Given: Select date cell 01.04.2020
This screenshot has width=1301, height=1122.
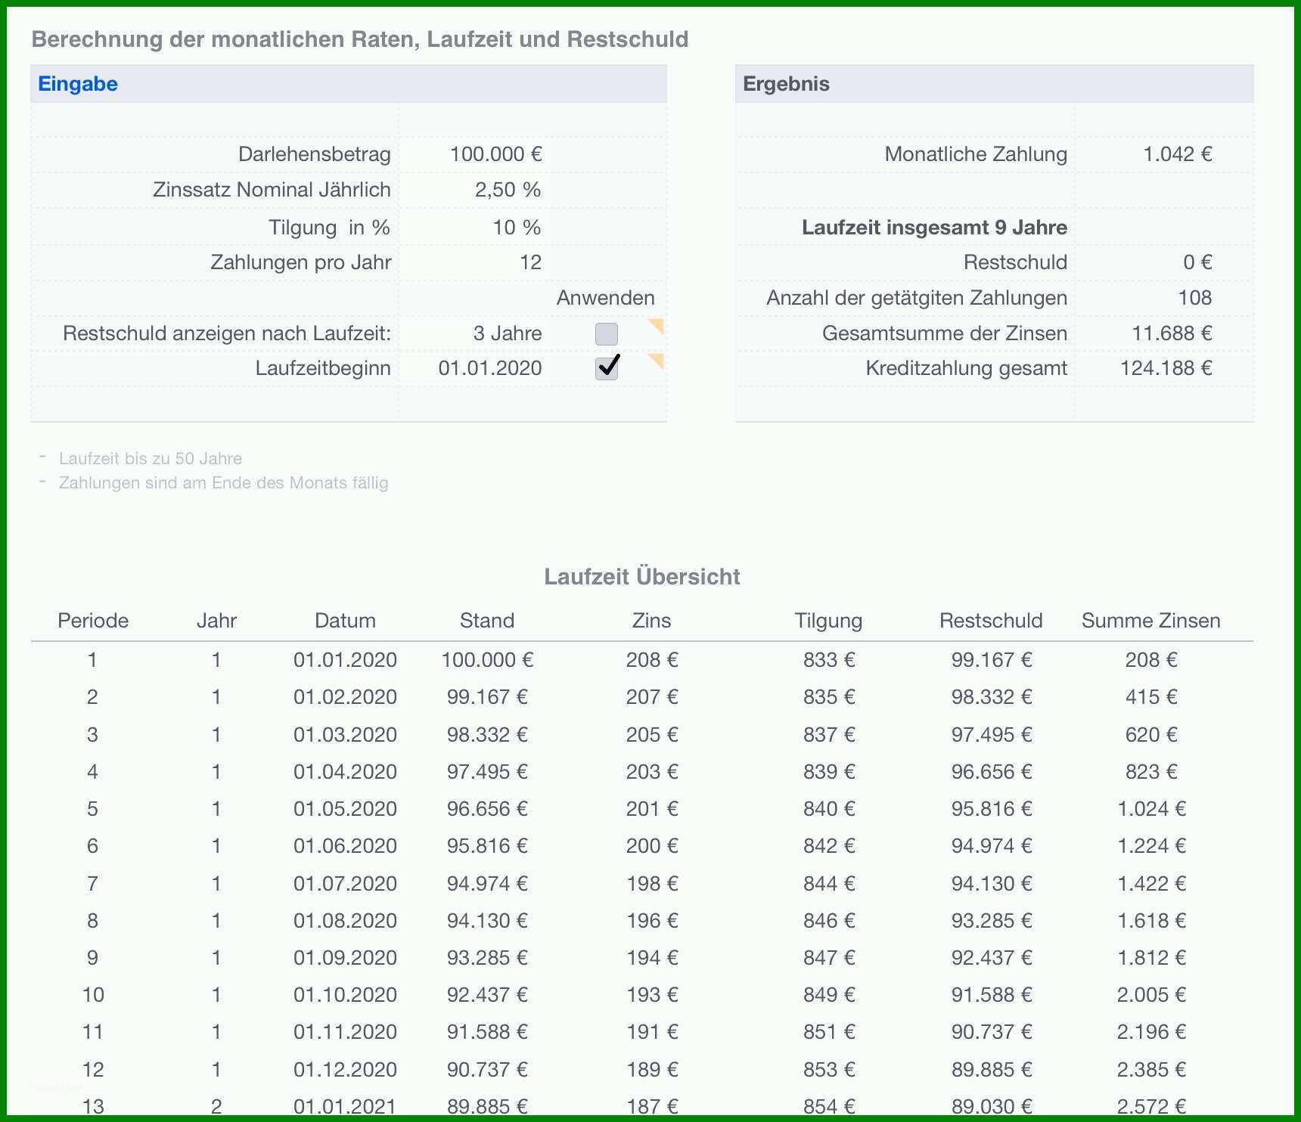Looking at the screenshot, I should click(x=345, y=772).
